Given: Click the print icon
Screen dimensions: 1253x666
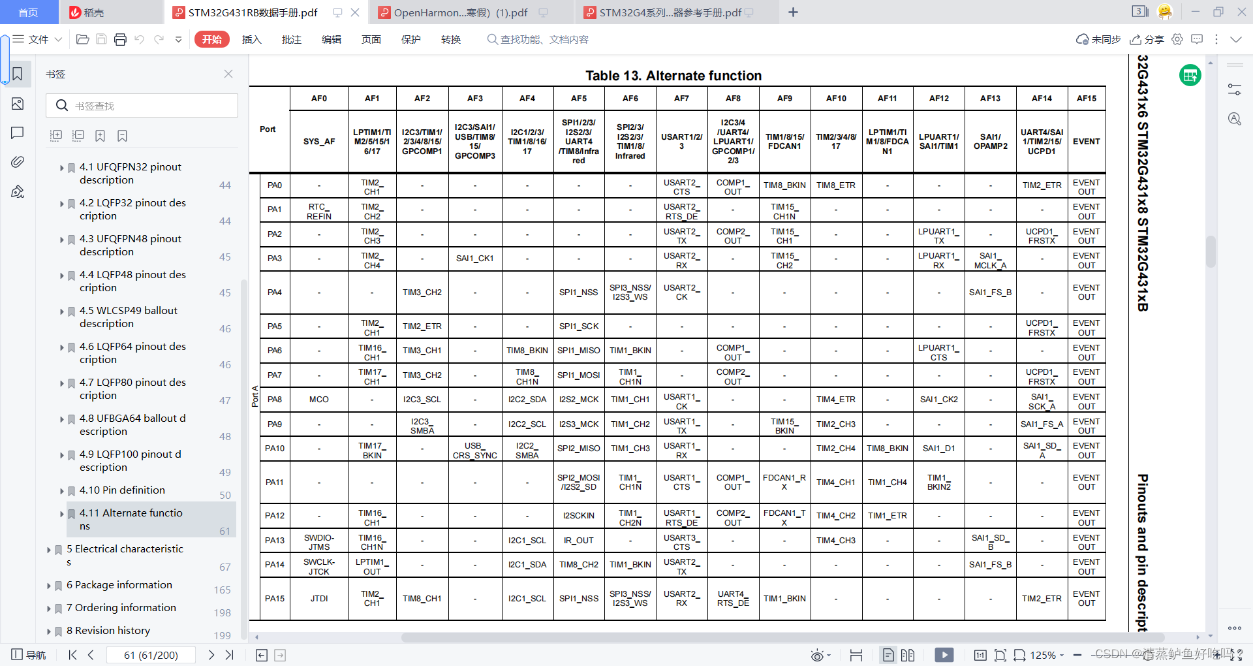Looking at the screenshot, I should [120, 39].
